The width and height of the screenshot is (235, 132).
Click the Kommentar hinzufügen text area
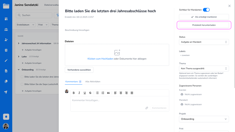[120, 100]
